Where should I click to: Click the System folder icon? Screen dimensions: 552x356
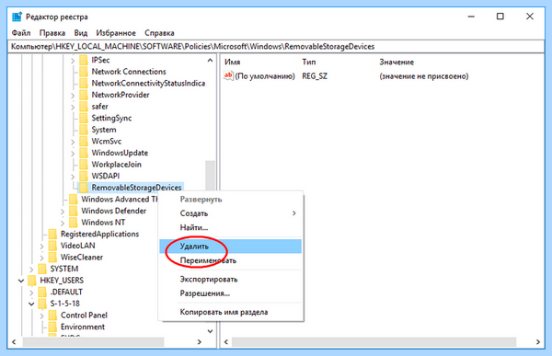click(x=84, y=130)
